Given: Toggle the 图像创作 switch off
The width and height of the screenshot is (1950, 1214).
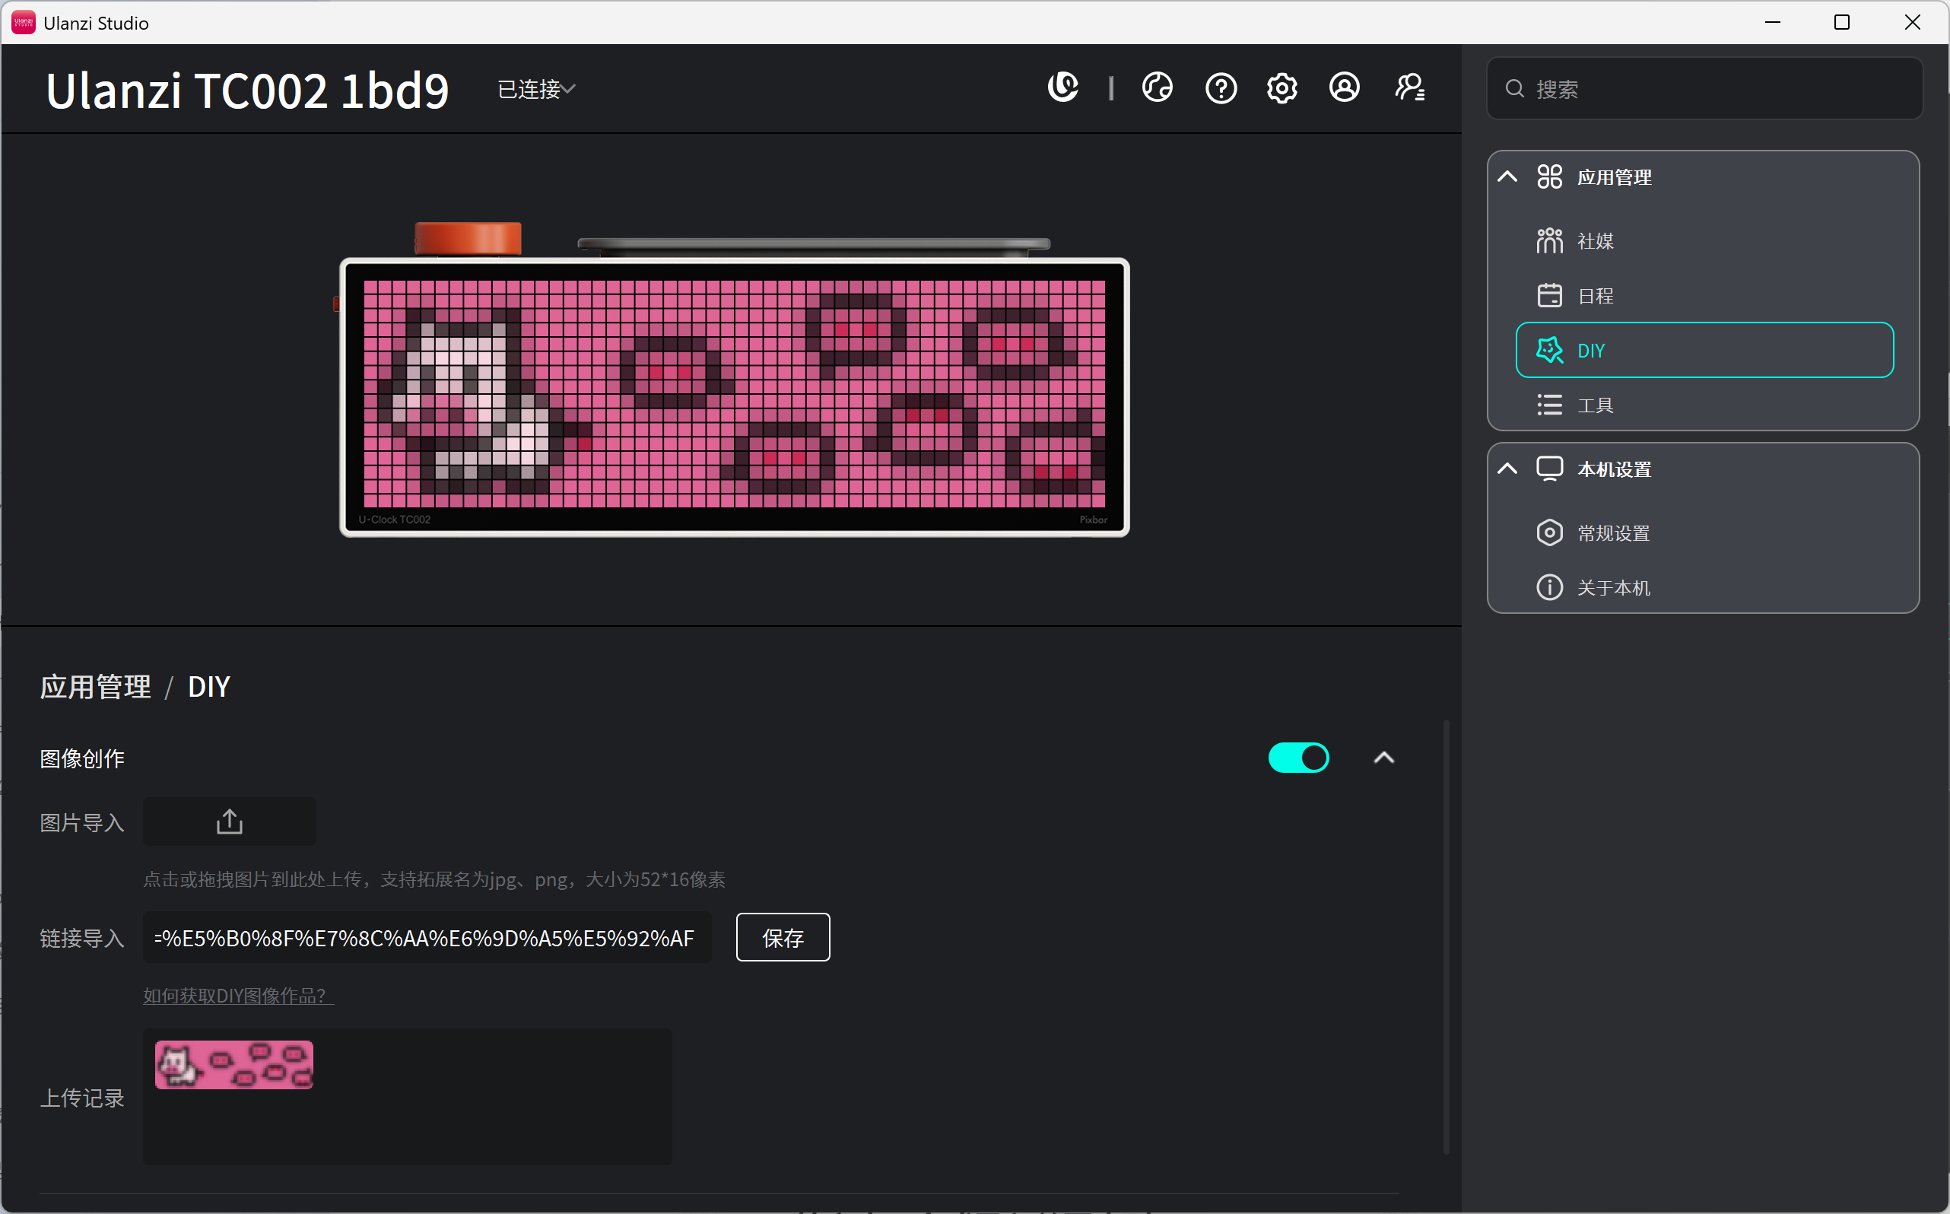Looking at the screenshot, I should coord(1298,757).
